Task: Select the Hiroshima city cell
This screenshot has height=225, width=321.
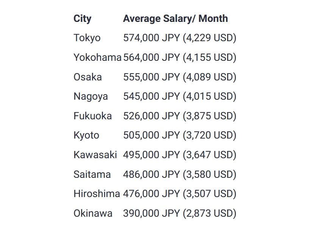Action: pos(97,194)
